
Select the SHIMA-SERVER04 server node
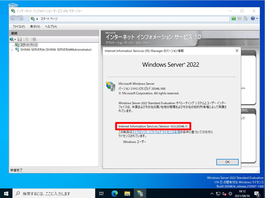point(56,50)
